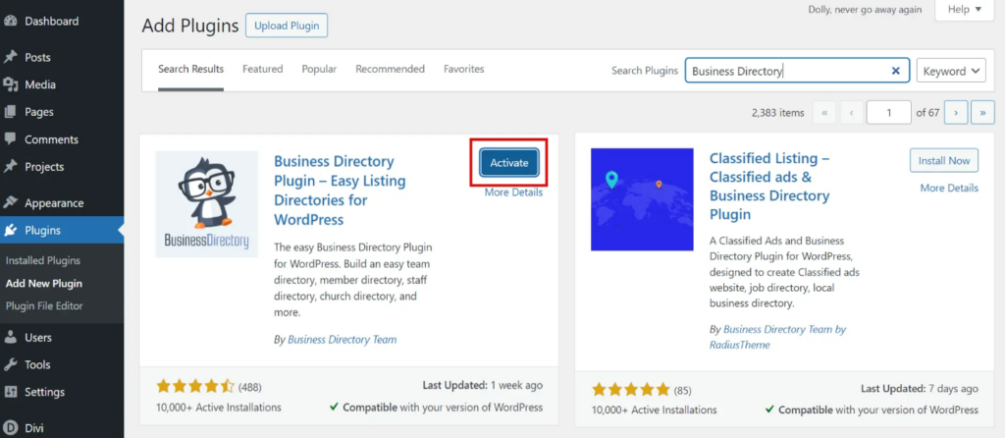Open the Keyword search type dropdown
This screenshot has height=438, width=1005.
point(951,71)
